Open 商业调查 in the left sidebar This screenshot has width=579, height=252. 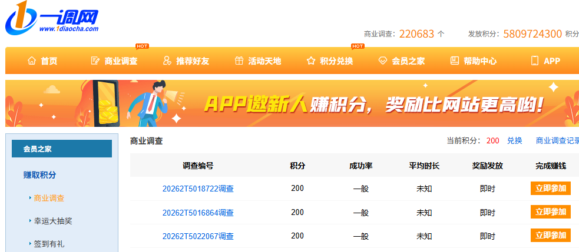click(49, 198)
